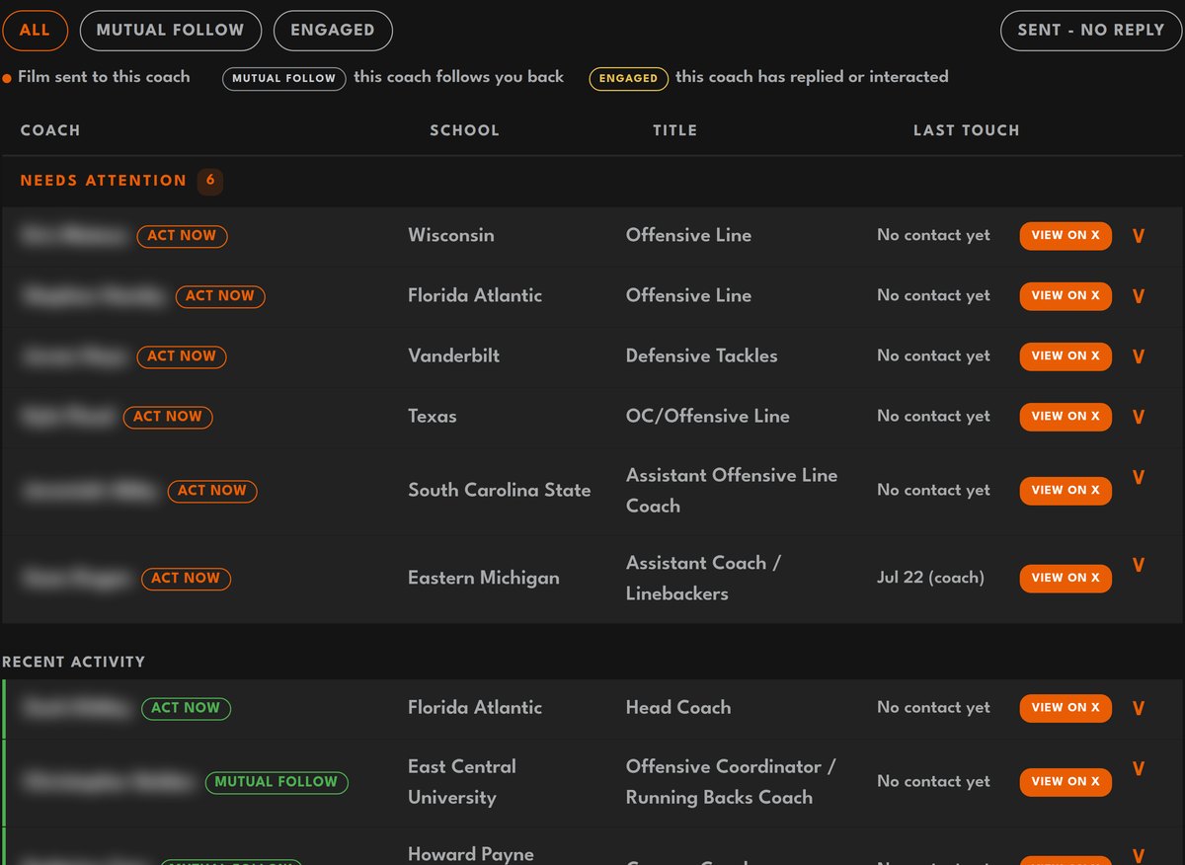The image size is (1185, 865).
Task: Expand the Wisconsin Offensive Line row chevron
Action: coord(1138,236)
